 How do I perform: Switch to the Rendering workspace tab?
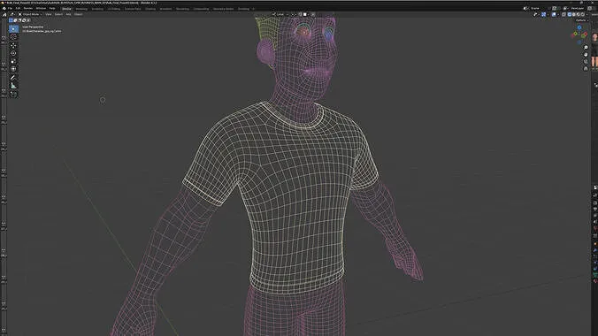pos(182,9)
